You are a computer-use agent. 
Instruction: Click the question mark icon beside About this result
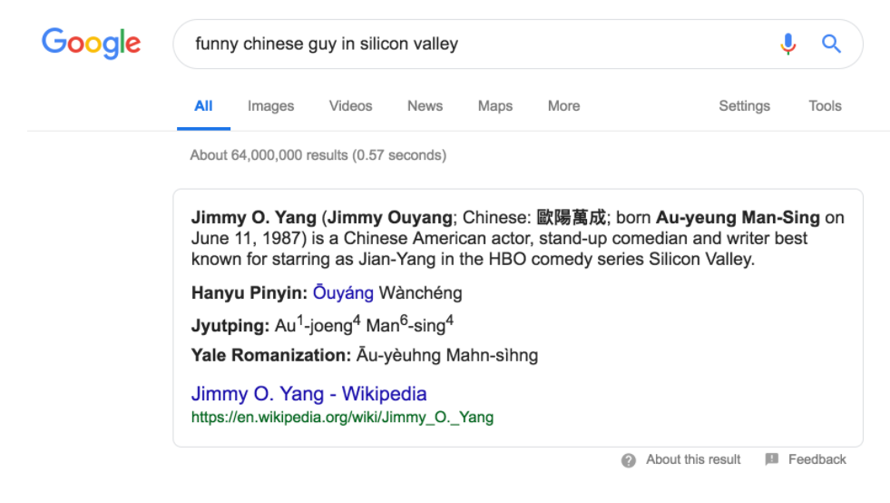(629, 460)
